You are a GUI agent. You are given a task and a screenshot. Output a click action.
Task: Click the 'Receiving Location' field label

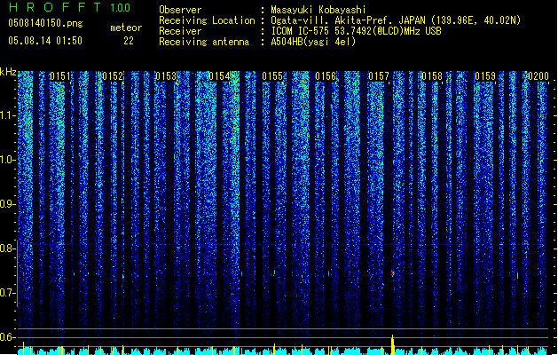[x=207, y=20]
